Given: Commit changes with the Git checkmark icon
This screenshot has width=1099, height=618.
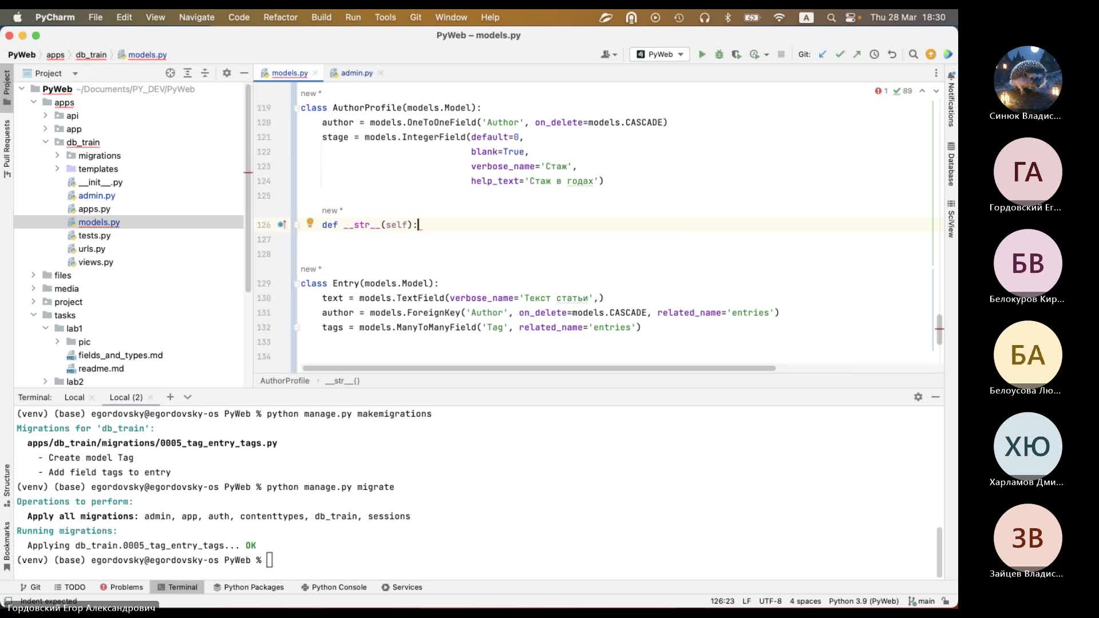Looking at the screenshot, I should coord(840,54).
